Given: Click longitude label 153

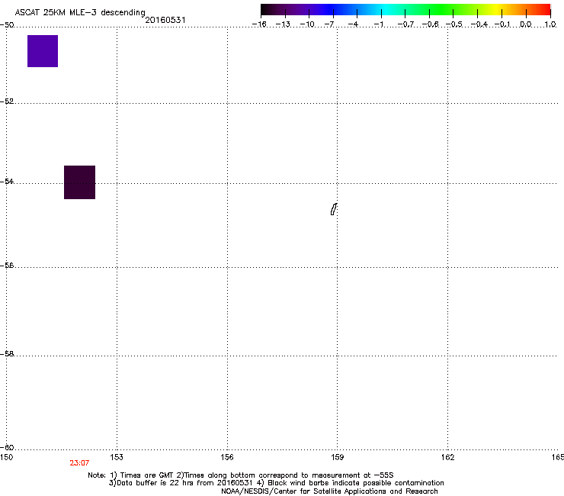Looking at the screenshot, I should [x=117, y=457].
